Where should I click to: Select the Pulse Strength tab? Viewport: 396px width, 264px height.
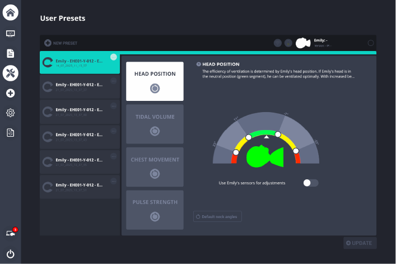[x=155, y=210]
